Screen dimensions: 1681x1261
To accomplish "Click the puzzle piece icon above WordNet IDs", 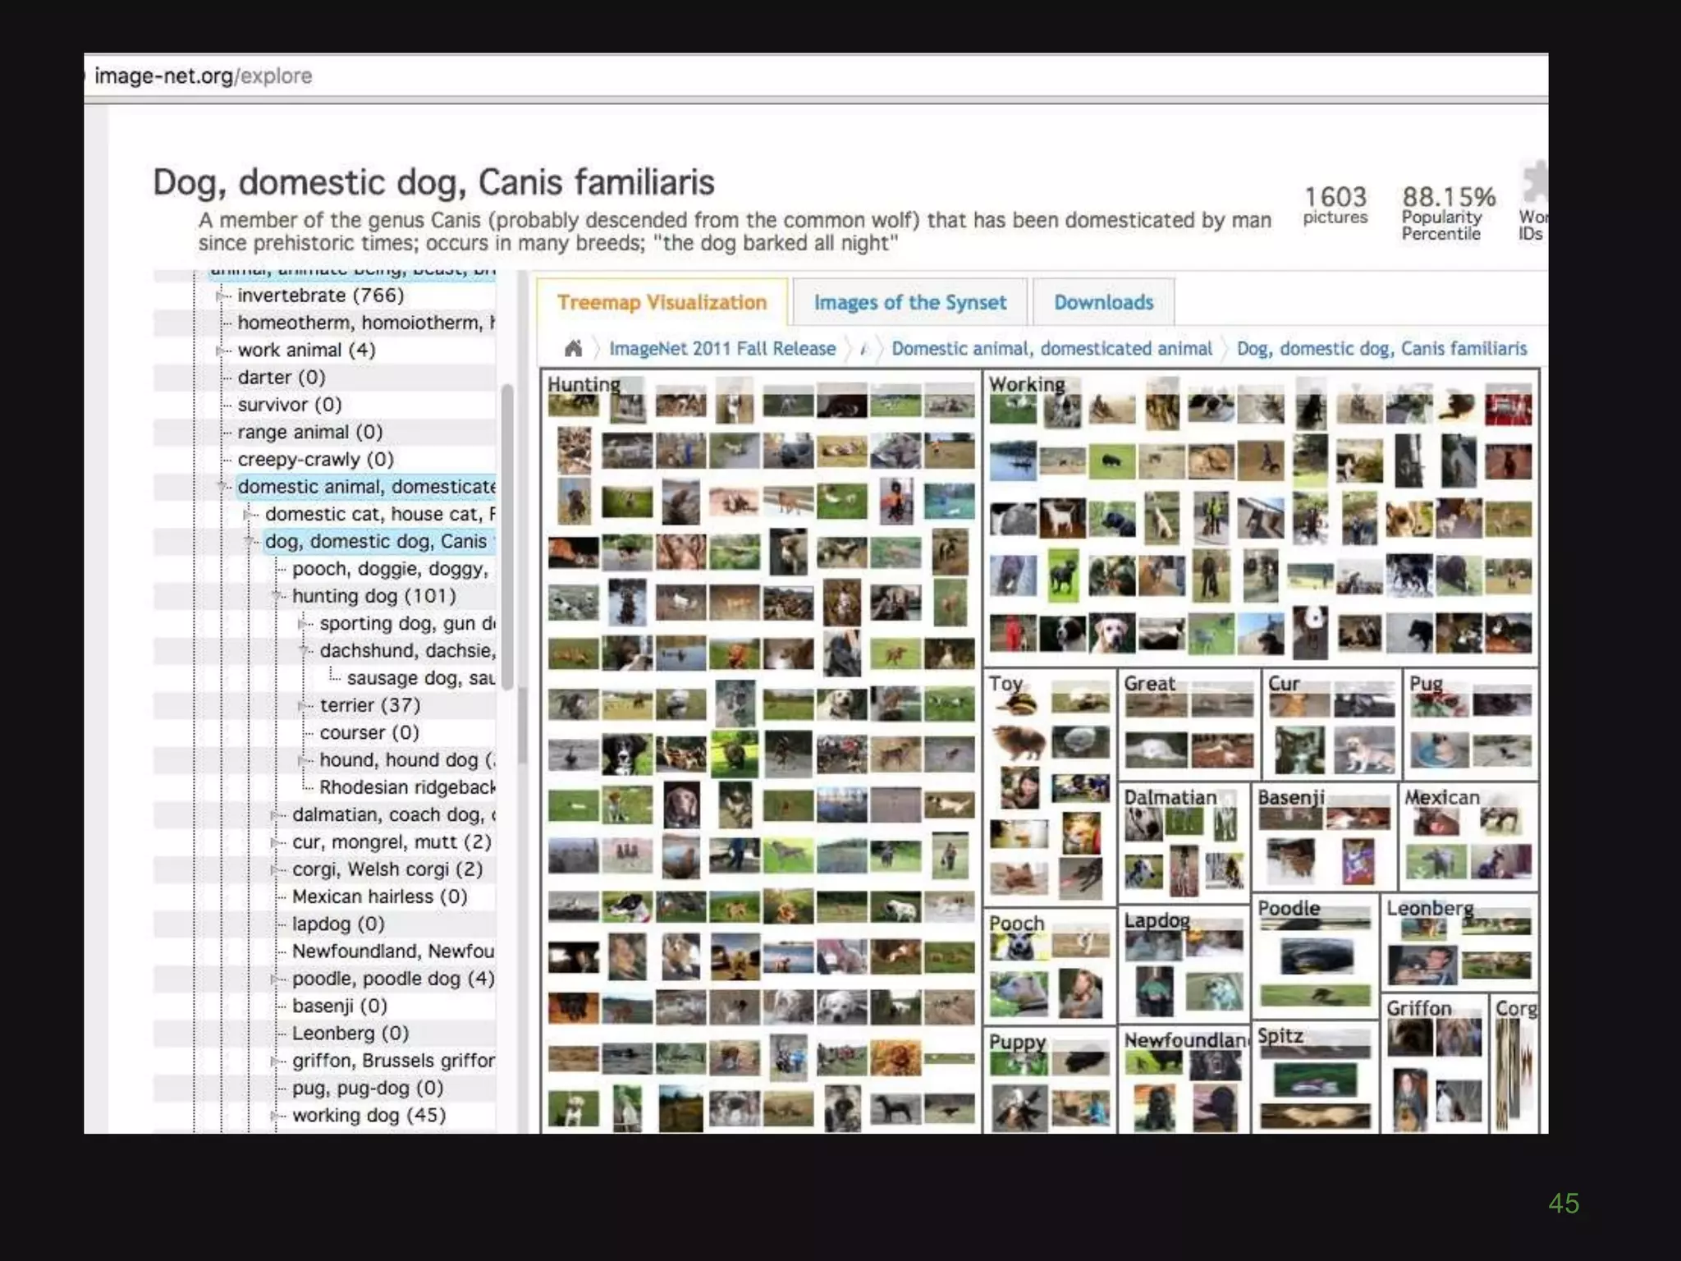I will (1535, 182).
